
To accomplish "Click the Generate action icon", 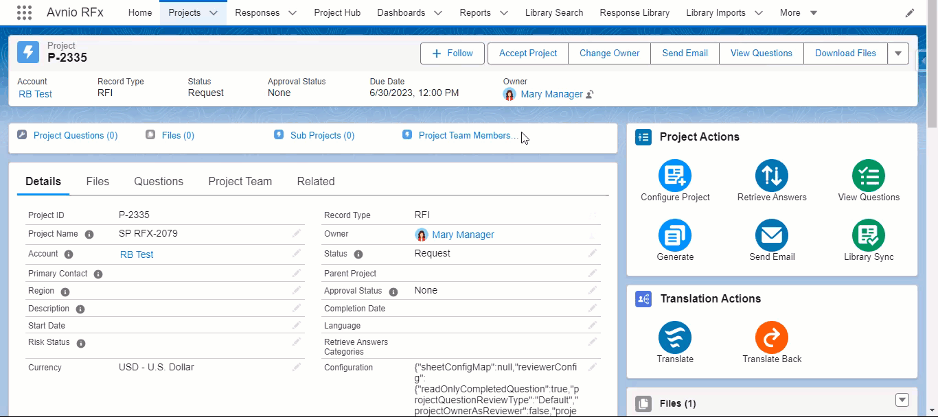I will [675, 235].
